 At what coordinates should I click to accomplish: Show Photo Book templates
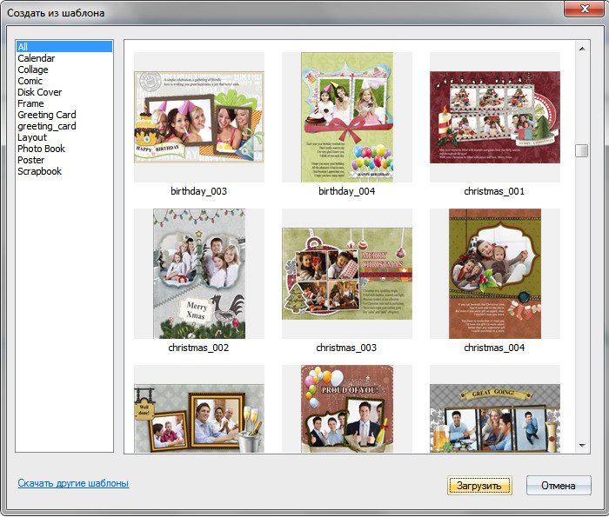pyautogui.click(x=41, y=149)
